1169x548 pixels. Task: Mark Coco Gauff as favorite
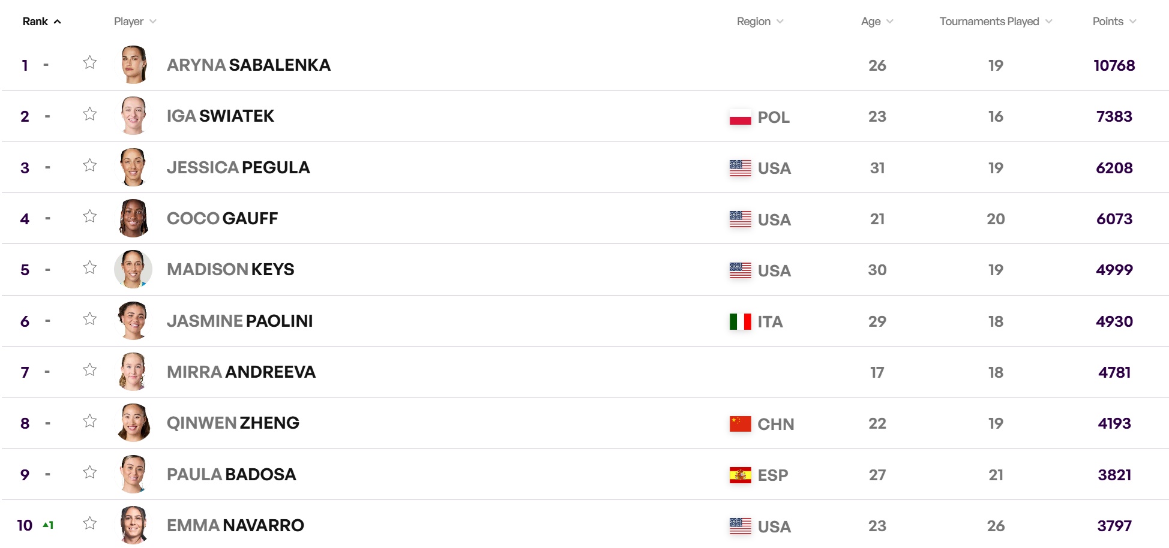click(x=90, y=216)
